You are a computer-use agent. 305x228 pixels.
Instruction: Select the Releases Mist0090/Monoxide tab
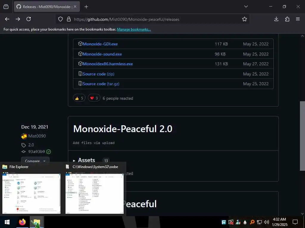47,7
